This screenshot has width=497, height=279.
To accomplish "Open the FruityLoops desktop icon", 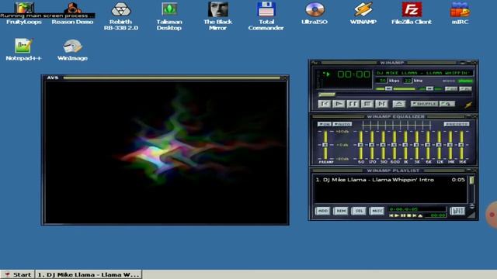I will point(24,12).
